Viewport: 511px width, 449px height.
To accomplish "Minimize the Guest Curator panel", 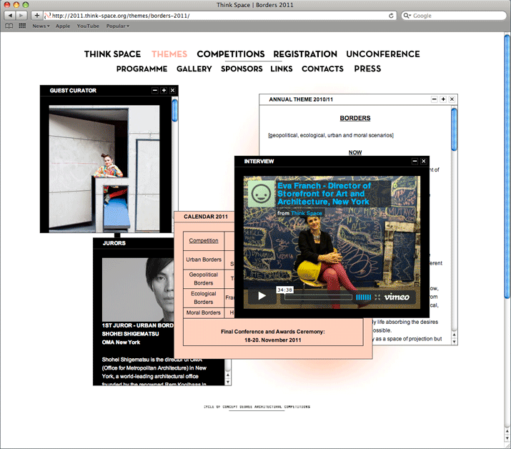I will [155, 90].
